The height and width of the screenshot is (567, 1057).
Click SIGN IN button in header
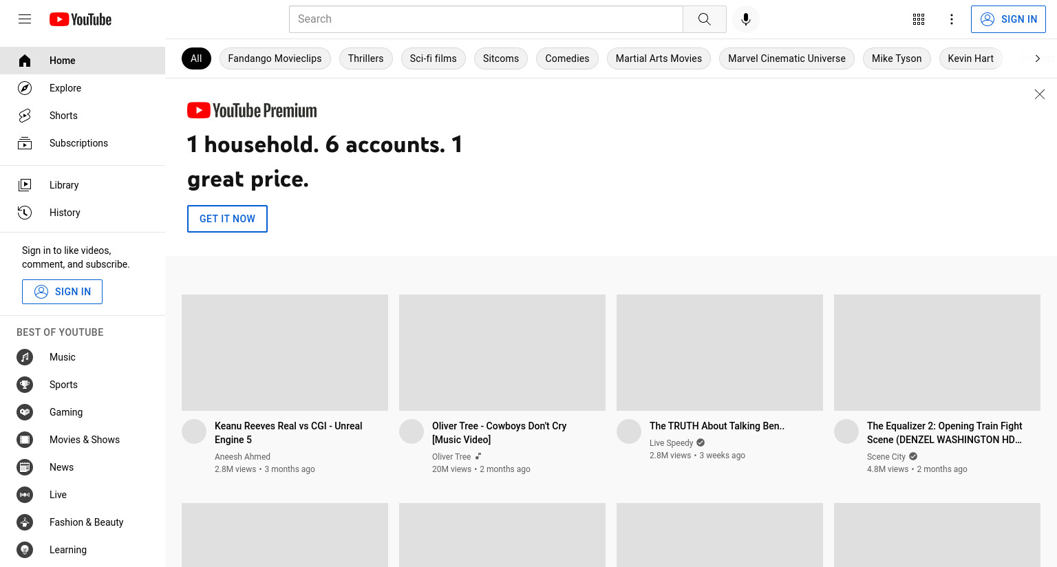pos(1008,19)
